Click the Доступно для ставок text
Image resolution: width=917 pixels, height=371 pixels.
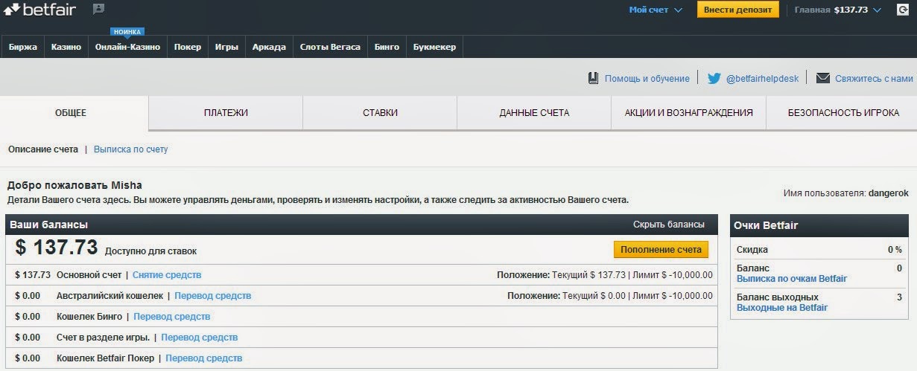click(x=151, y=251)
